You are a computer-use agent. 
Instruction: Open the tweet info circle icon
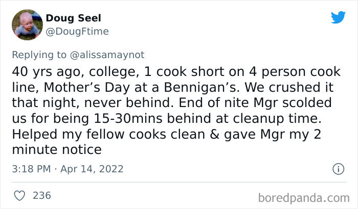pos(338,169)
